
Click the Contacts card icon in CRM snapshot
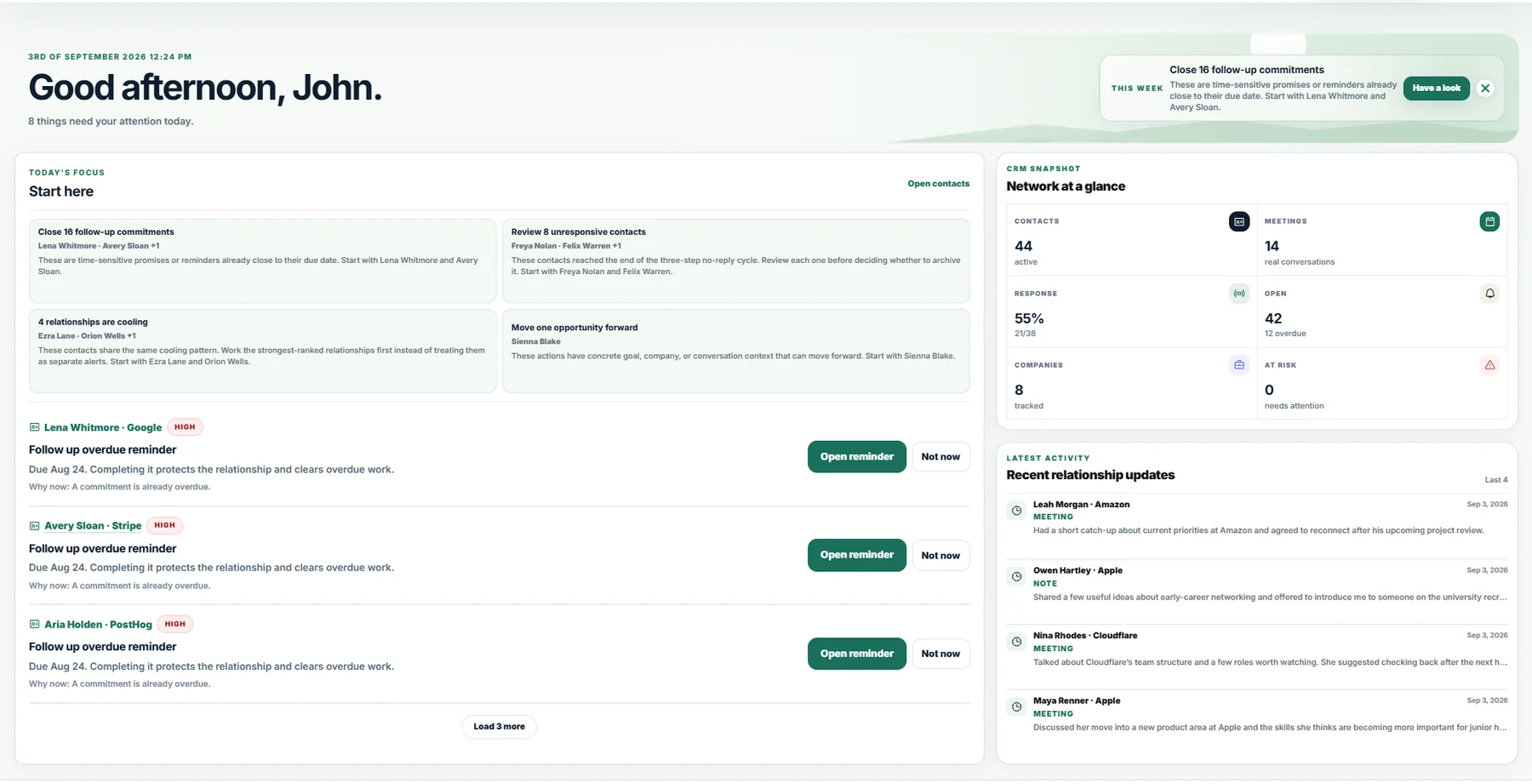[1239, 221]
